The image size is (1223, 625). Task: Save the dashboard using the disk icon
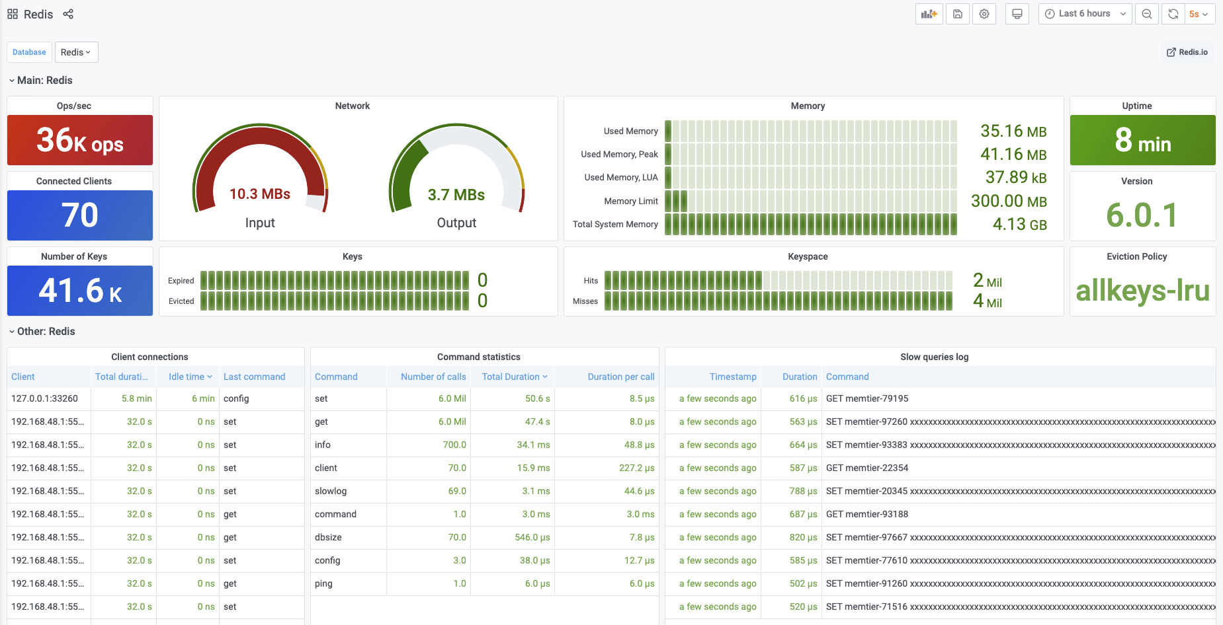point(958,14)
